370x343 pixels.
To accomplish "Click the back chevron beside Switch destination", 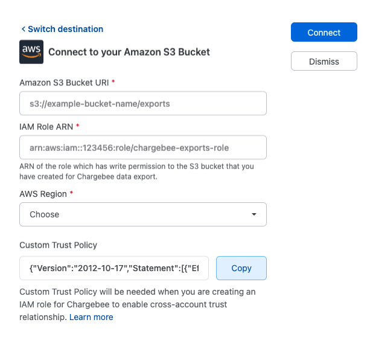I will (24, 29).
